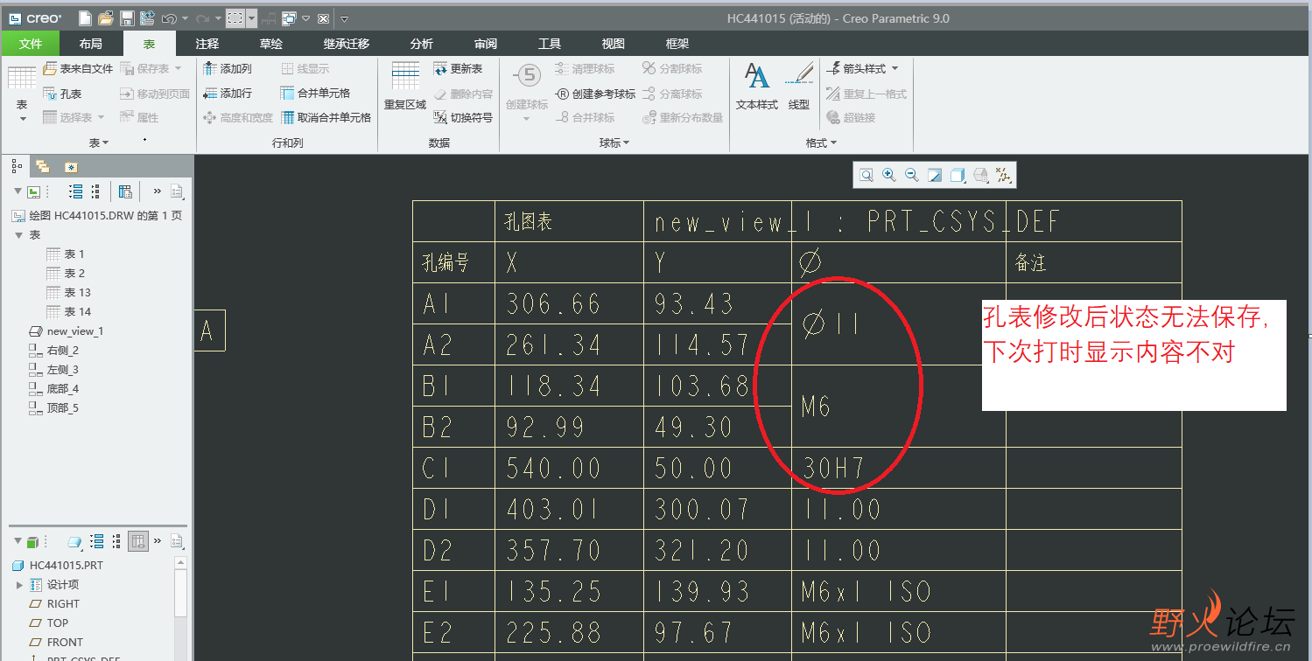Zoom in using graphics toolbar
Viewport: 1312px width, 661px height.
point(889,176)
